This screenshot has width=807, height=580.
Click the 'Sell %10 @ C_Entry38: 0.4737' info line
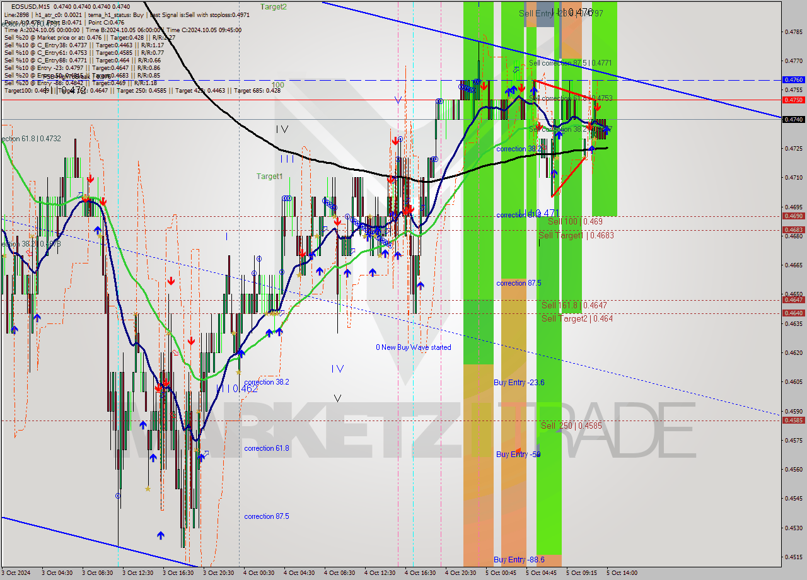[x=84, y=45]
